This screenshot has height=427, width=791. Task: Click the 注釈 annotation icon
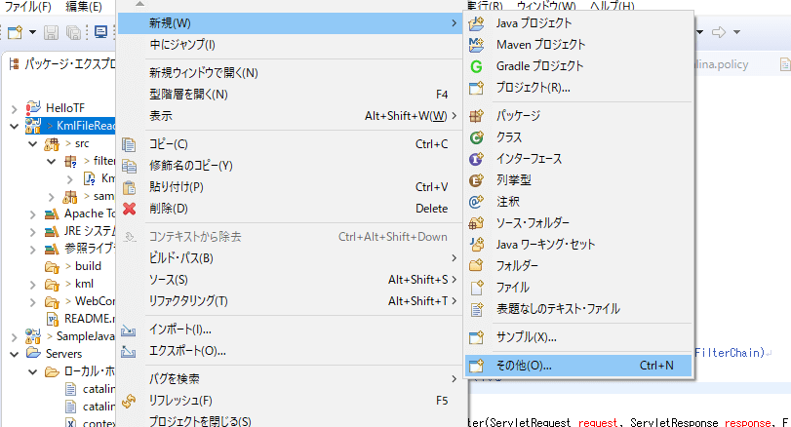476,202
